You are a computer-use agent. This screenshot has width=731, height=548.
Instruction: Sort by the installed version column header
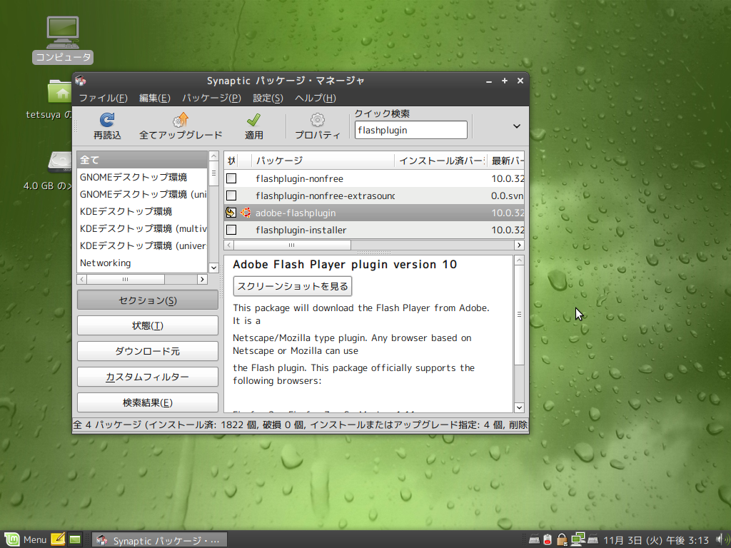[441, 161]
